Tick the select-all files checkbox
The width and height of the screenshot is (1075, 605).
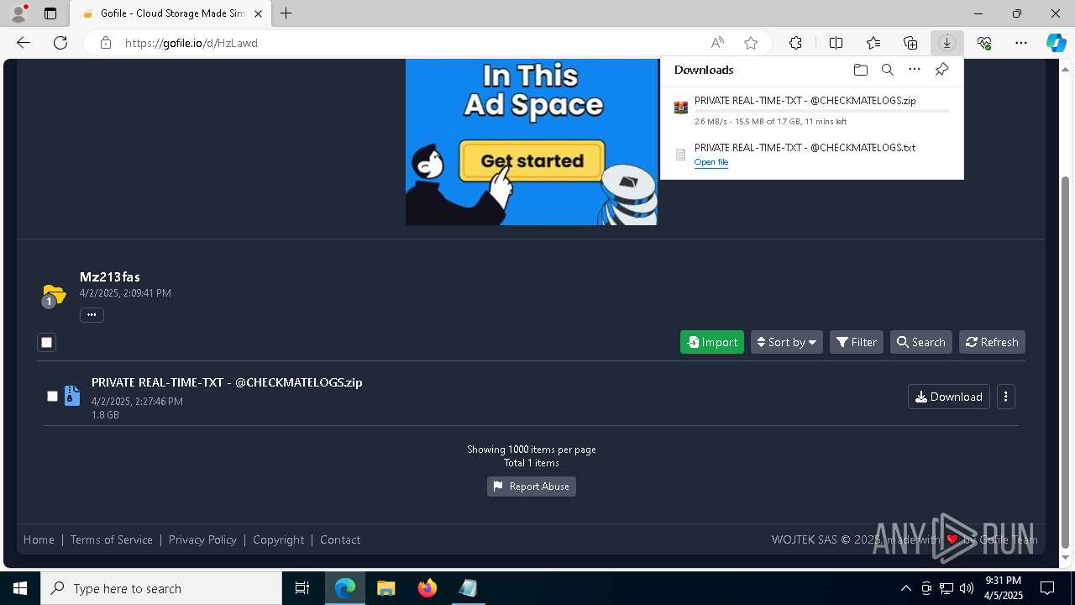(x=47, y=342)
